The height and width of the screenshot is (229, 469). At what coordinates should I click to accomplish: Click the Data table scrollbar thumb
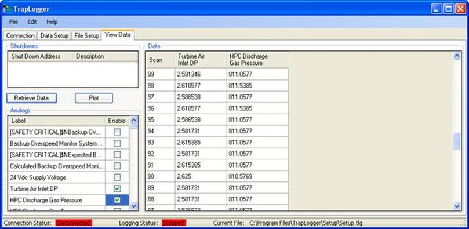click(457, 141)
